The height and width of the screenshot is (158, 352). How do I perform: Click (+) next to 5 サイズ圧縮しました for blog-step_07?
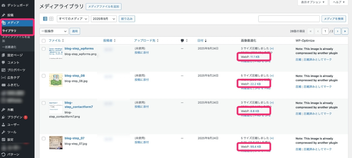[272, 138]
